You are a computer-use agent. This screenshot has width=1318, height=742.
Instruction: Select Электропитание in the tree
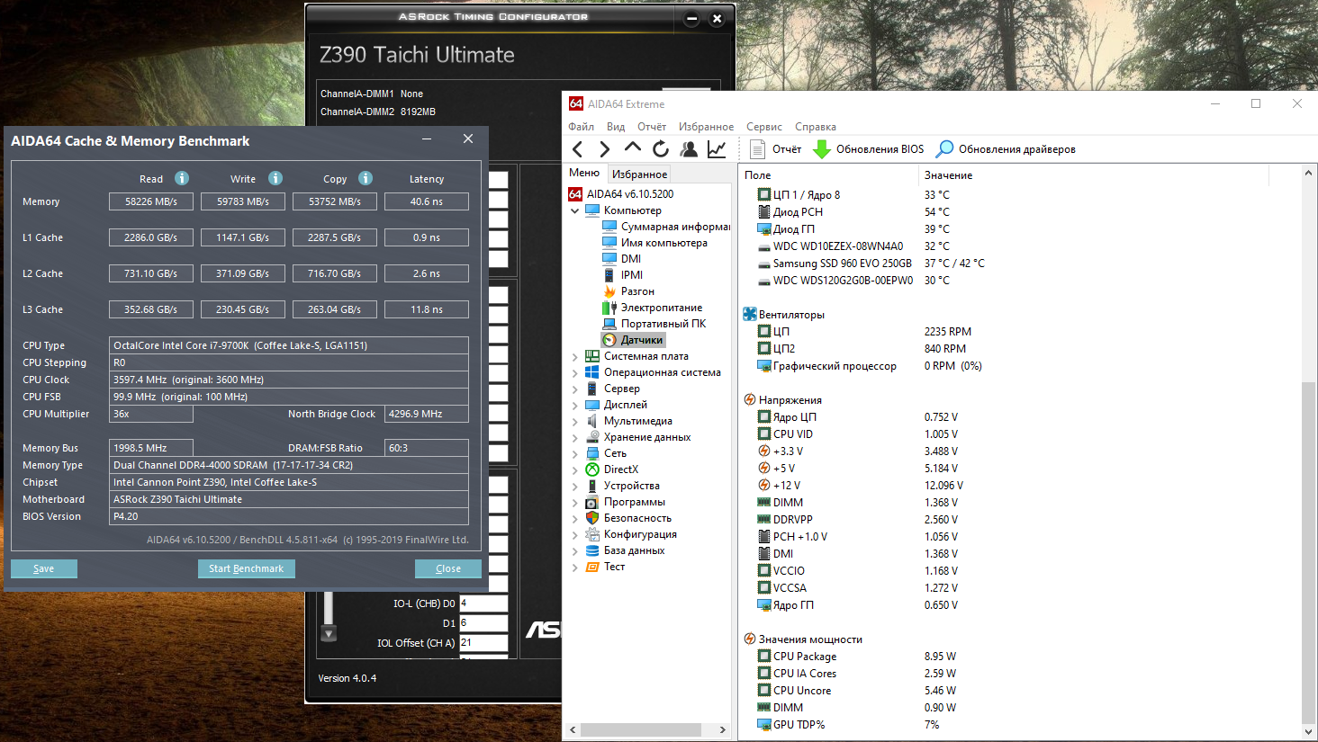pyautogui.click(x=653, y=308)
